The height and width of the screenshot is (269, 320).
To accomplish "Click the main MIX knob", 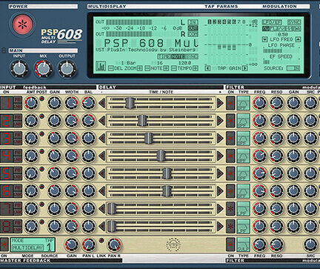I will click(x=43, y=68).
